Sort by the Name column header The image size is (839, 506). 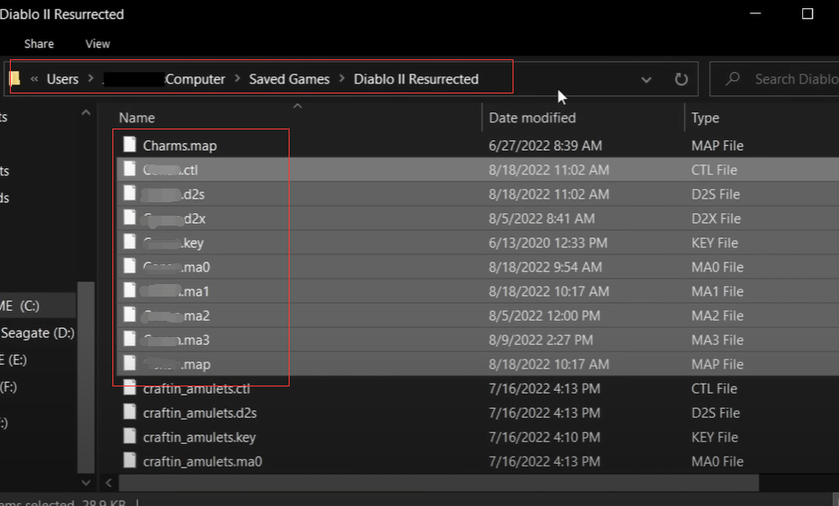coord(137,118)
